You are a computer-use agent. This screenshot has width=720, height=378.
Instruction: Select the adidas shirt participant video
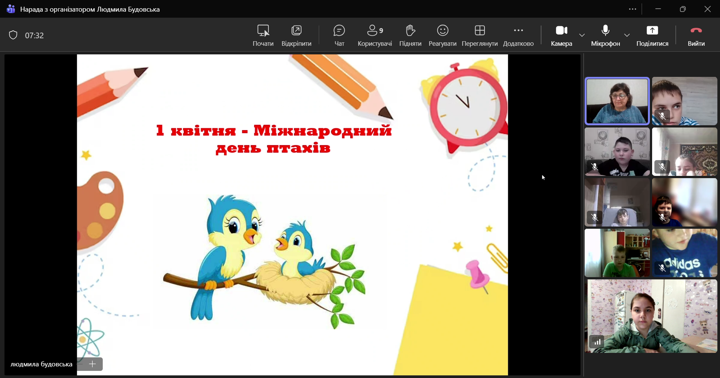(x=684, y=253)
